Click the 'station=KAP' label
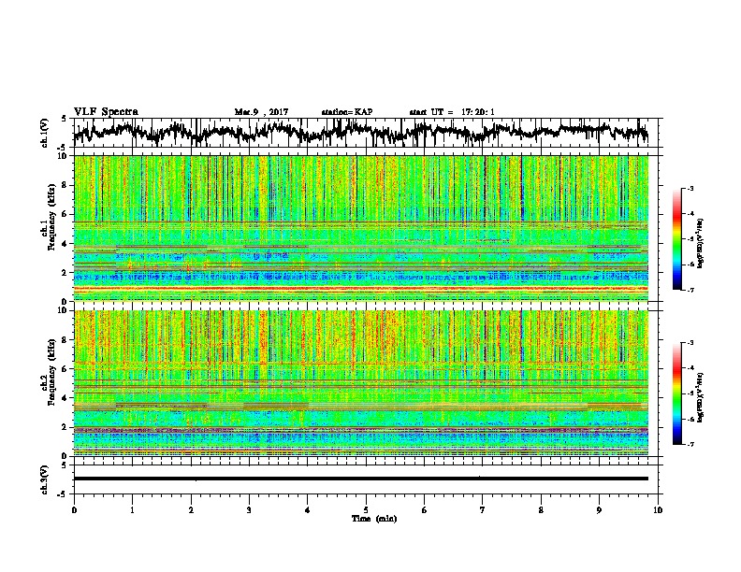The width and height of the screenshot is (741, 572). pyautogui.click(x=347, y=112)
